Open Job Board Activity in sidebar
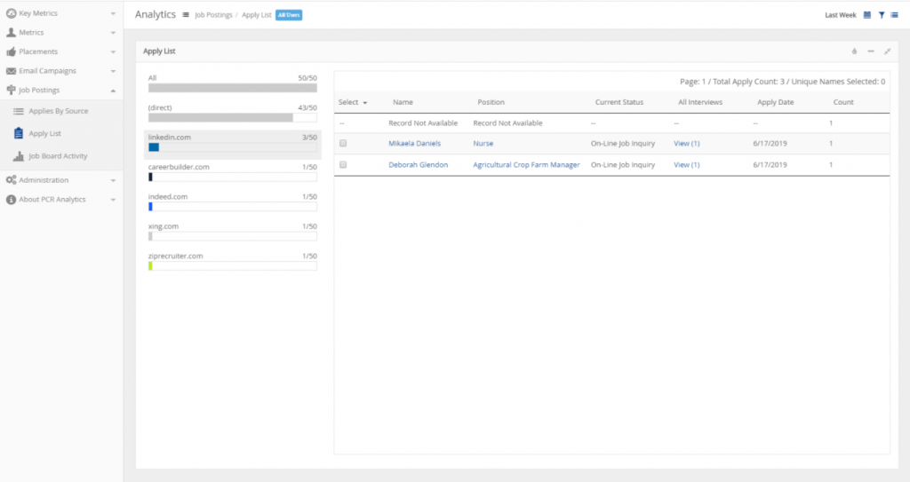The image size is (910, 482). tap(58, 156)
